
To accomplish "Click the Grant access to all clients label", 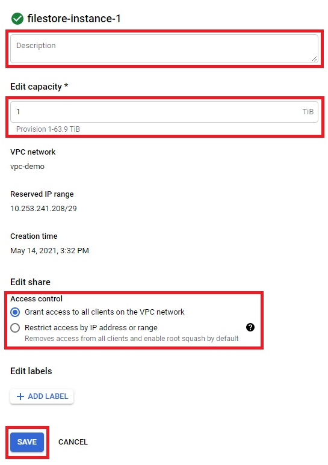I will (x=104, y=312).
